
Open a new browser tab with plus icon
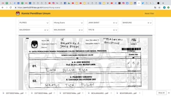163,3
